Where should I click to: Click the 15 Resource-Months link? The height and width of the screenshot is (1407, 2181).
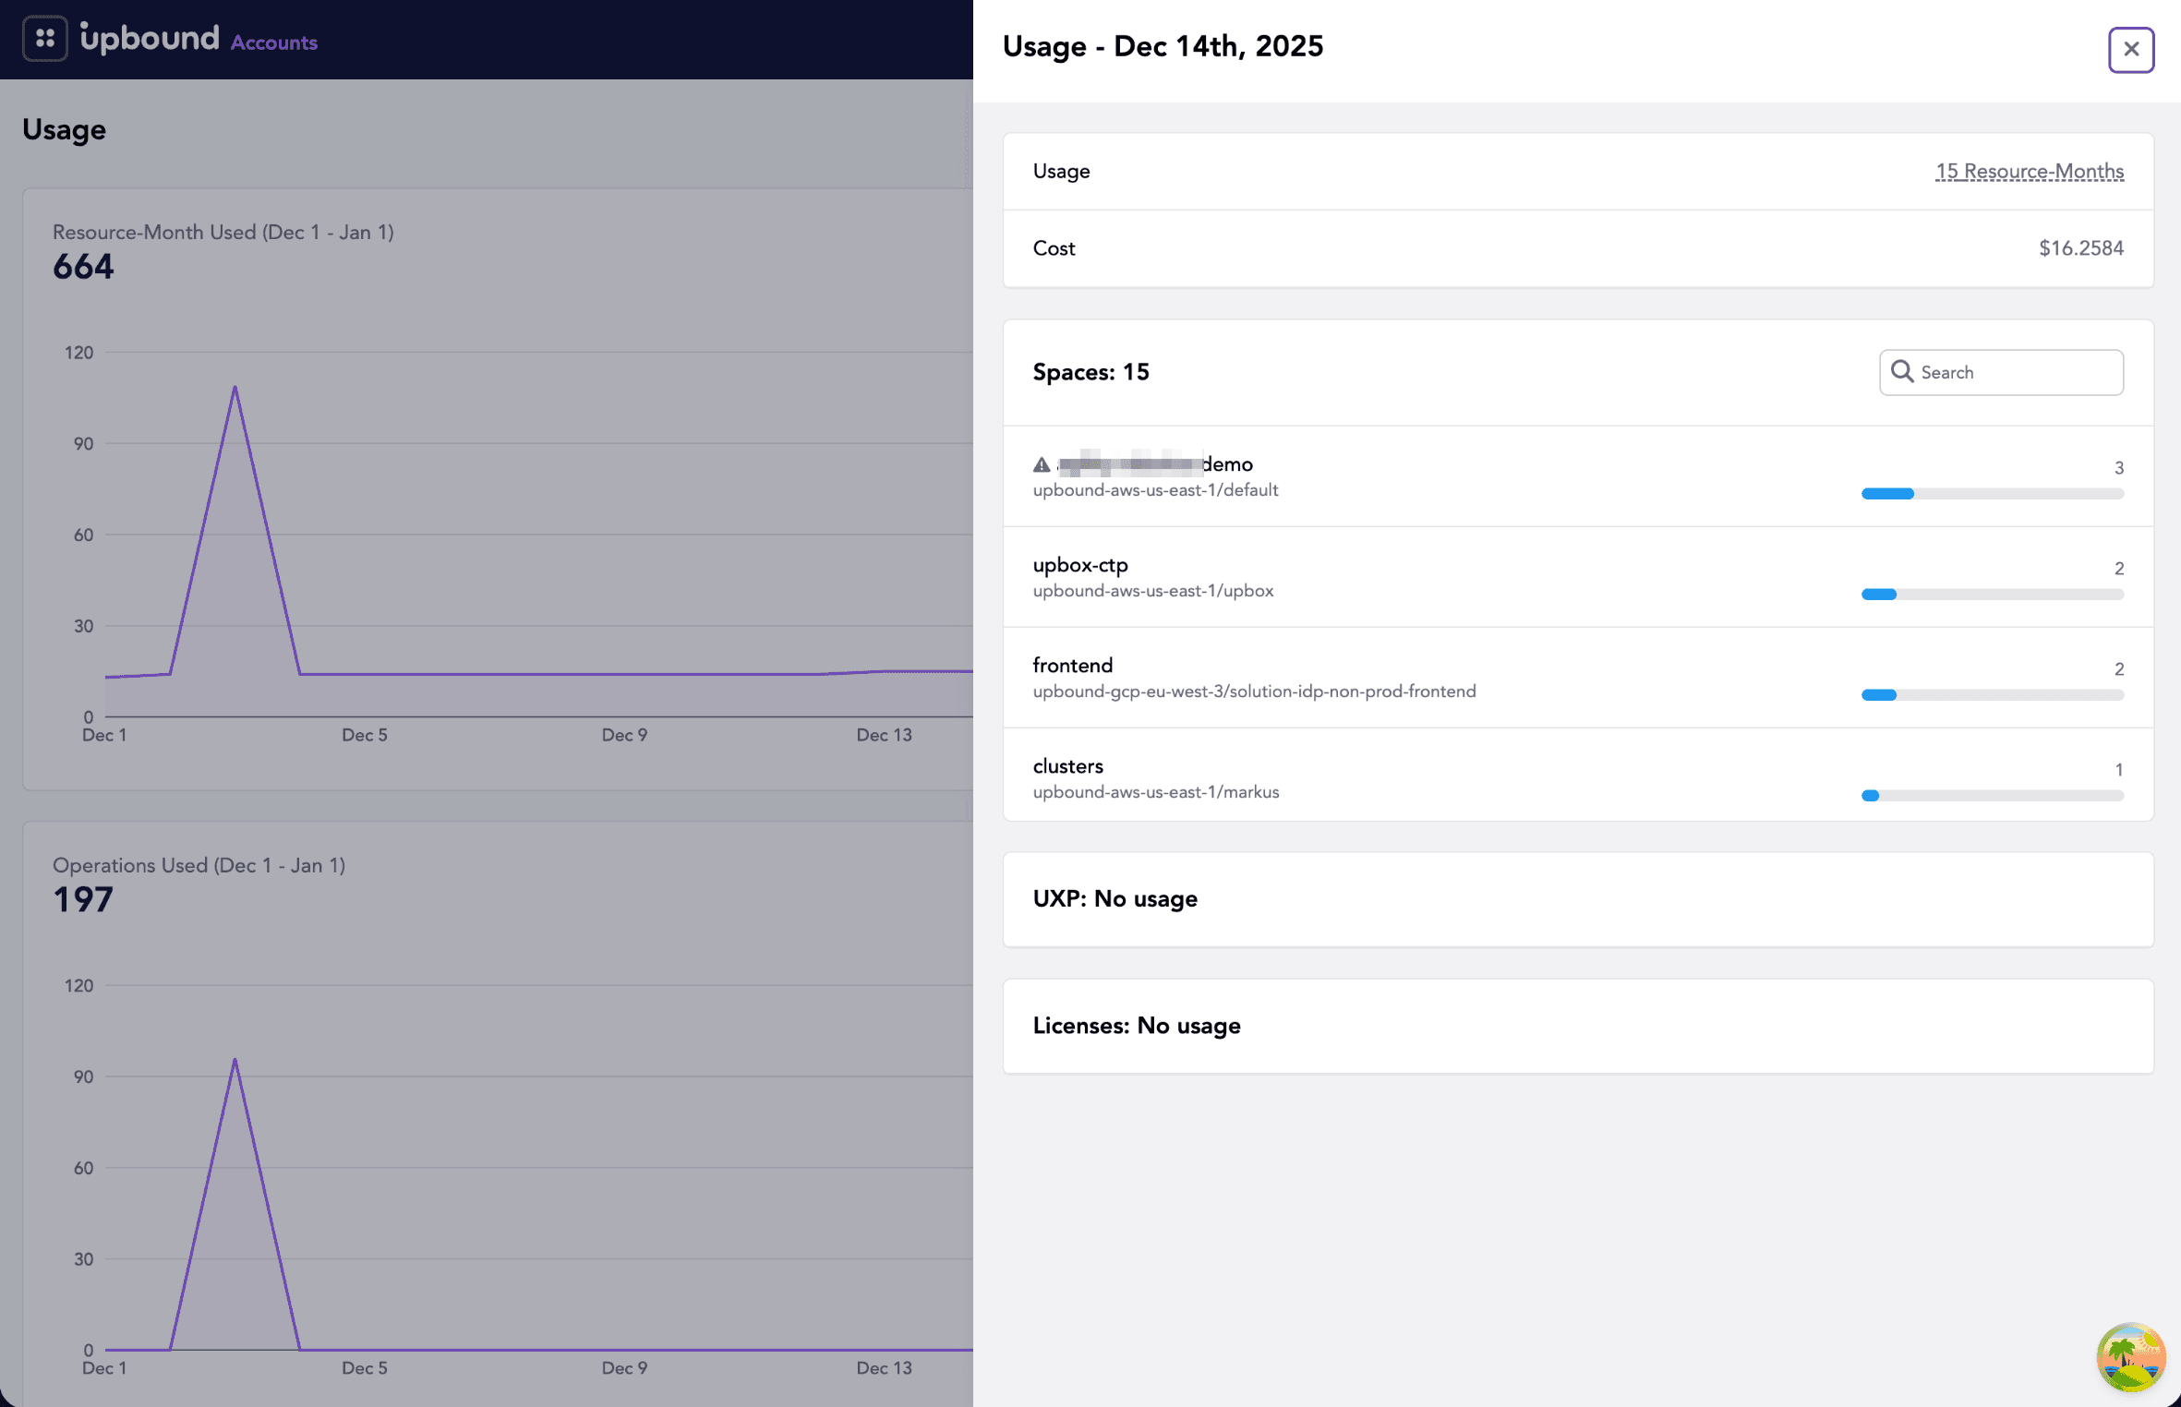[x=2029, y=172]
